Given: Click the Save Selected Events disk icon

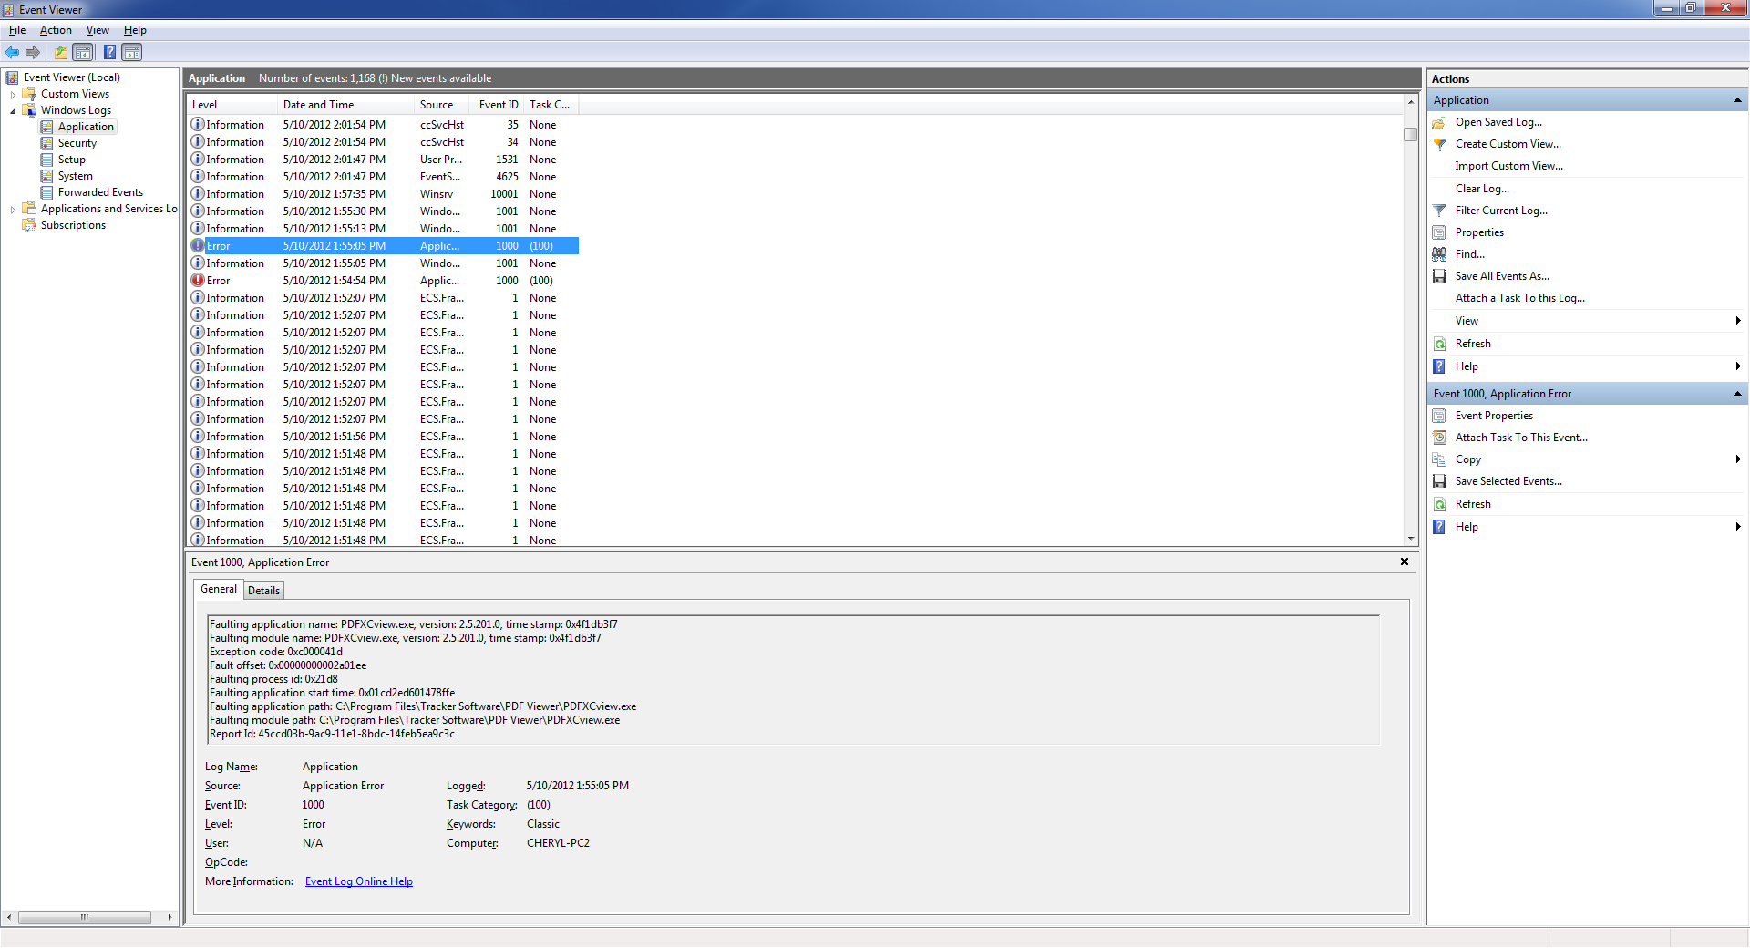Looking at the screenshot, I should click(1439, 481).
